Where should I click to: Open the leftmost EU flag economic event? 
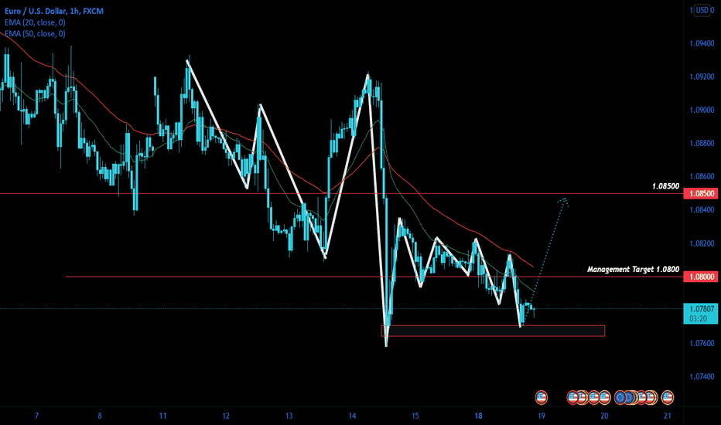[620, 397]
